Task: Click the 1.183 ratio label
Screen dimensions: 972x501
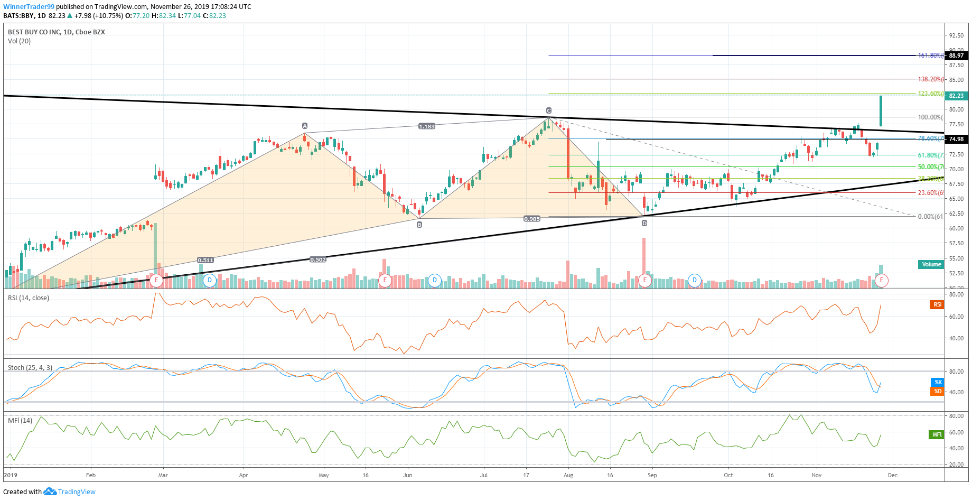Action: point(427,126)
